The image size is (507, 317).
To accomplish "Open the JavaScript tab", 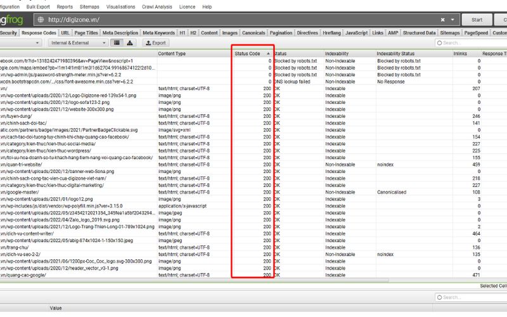I will click(x=356, y=33).
